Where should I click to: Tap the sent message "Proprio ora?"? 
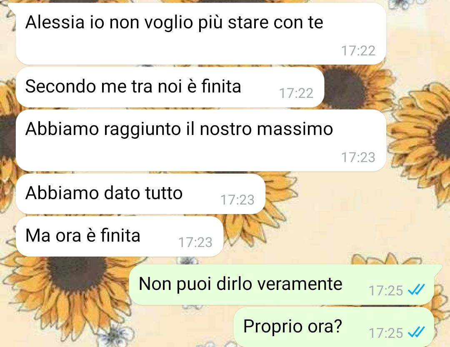point(333,327)
